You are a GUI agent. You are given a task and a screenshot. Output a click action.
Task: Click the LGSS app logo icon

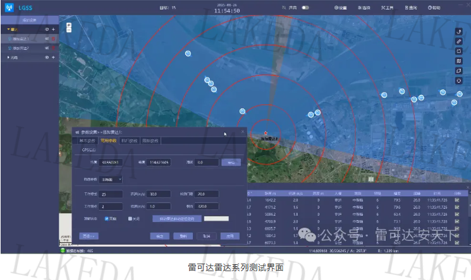[x=9, y=8]
